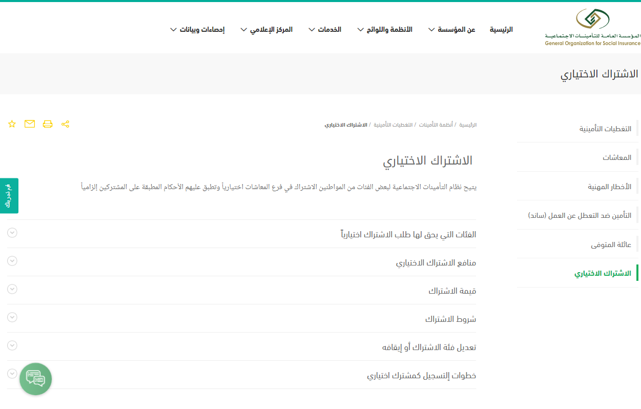Click the favorite star icon
This screenshot has width=641, height=409.
point(12,124)
